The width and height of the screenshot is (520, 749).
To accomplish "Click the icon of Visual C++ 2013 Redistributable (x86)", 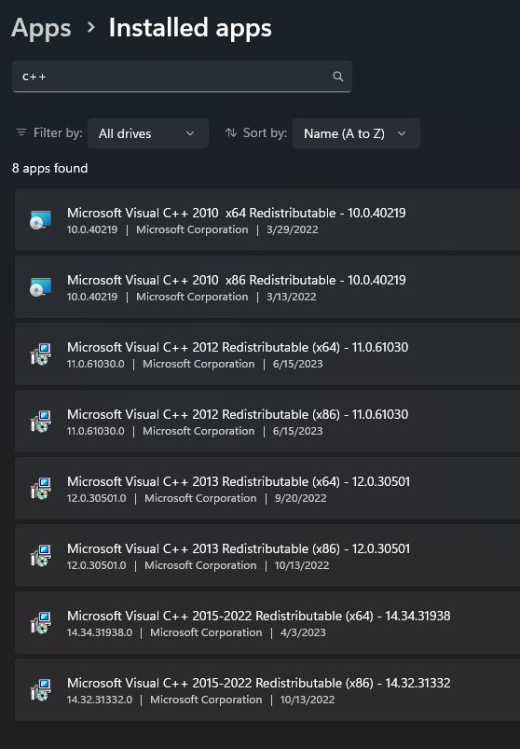I will [40, 556].
